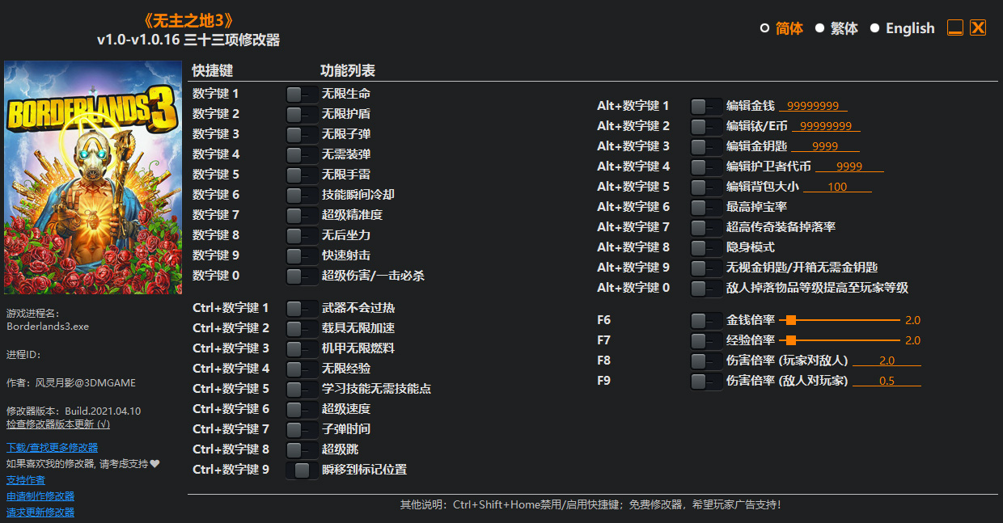Screen dimensions: 1003x523
Task: Enable 金钱倍率 toggle
Action: tap(706, 321)
